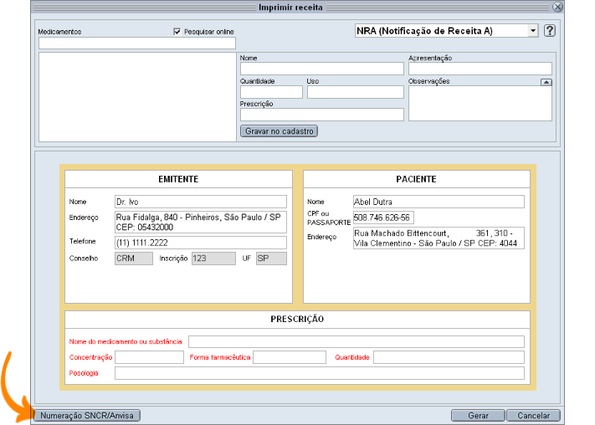The image size is (595, 425).
Task: Click the Conselho field showing CRM
Action: click(x=134, y=259)
